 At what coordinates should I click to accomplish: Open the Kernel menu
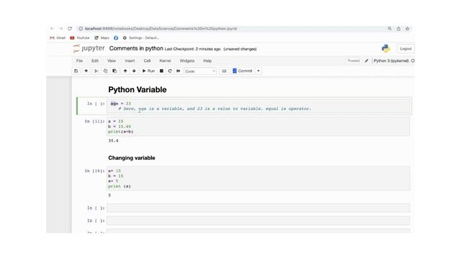[165, 60]
